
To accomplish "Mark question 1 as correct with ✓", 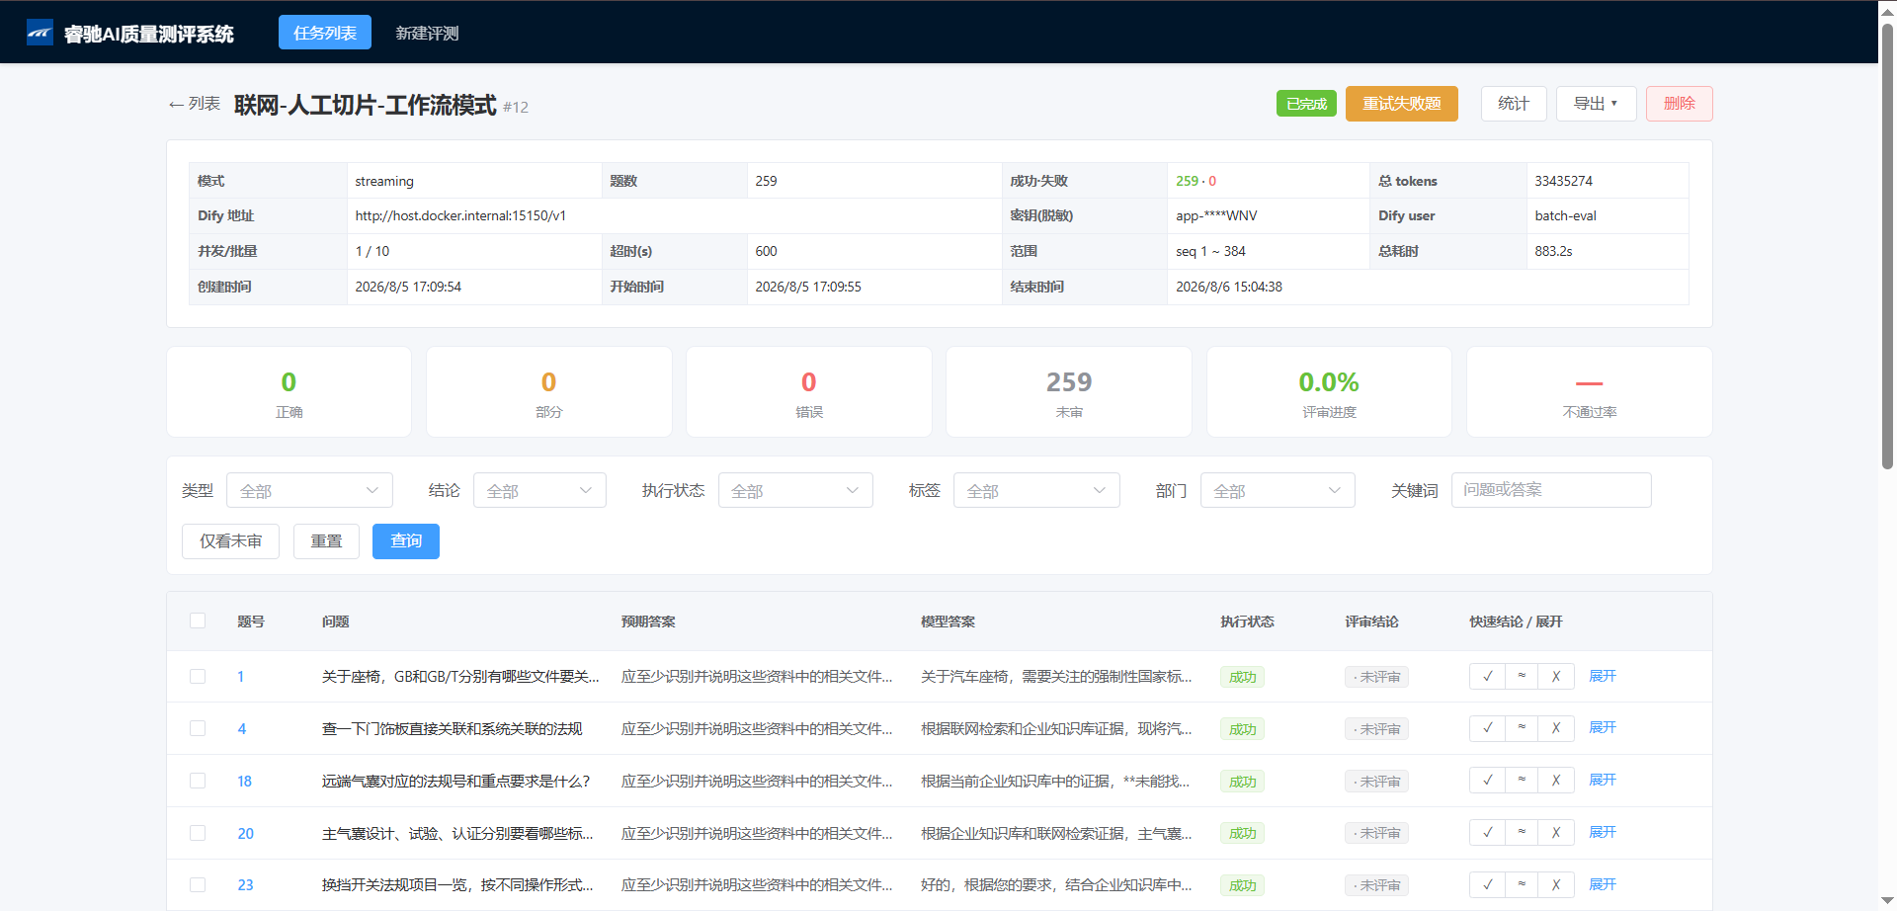I will [x=1487, y=676].
